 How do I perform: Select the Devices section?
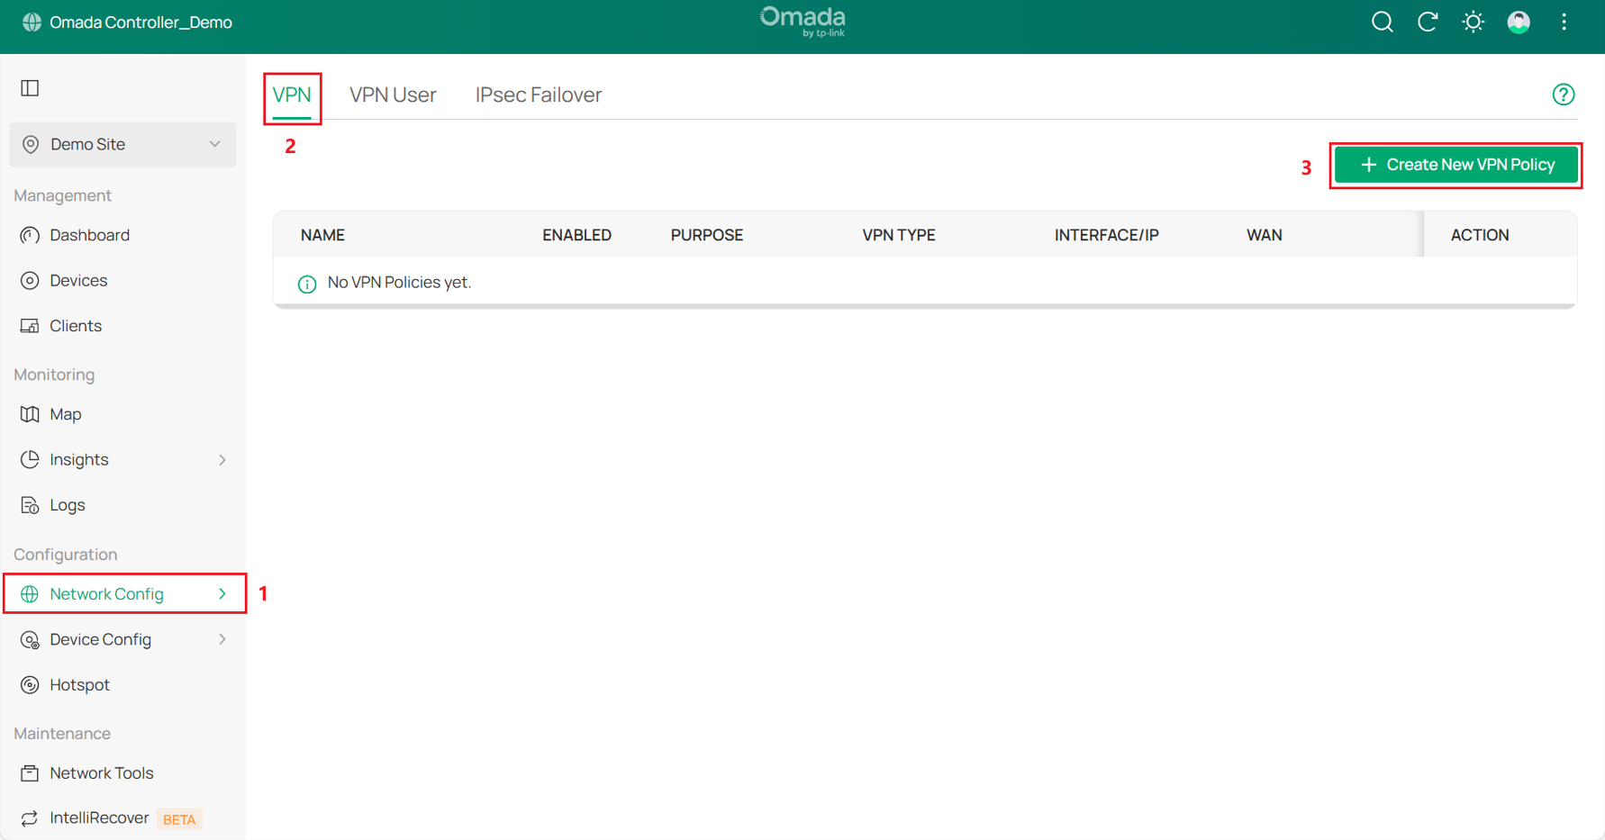(x=78, y=280)
